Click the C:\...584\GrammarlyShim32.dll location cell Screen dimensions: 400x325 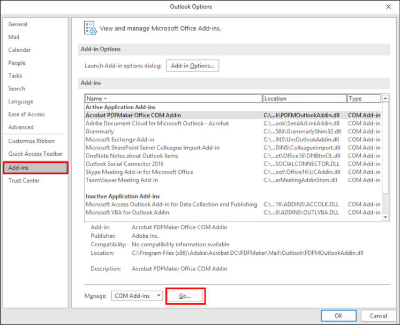click(302, 132)
